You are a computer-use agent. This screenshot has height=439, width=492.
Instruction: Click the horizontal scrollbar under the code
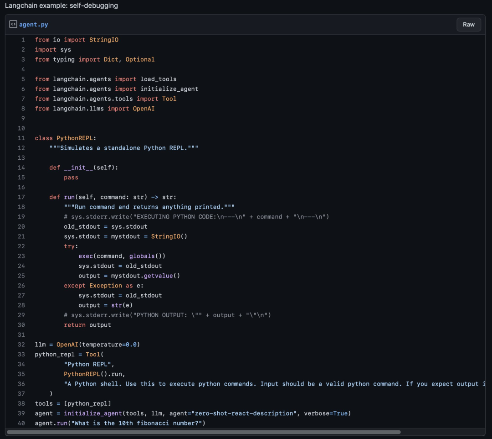click(x=204, y=432)
